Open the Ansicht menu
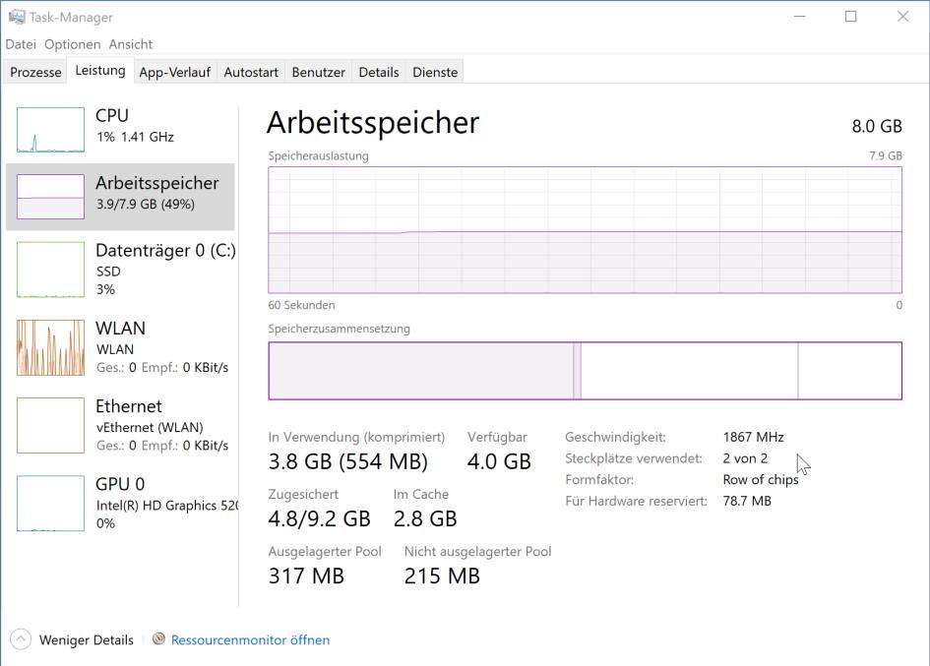 click(131, 44)
